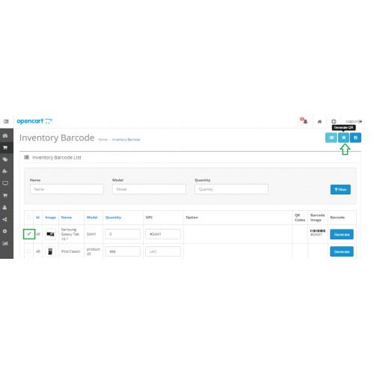Open the Catalog tags icon in sidebar
Screen dimensions: 374x374
click(5, 159)
